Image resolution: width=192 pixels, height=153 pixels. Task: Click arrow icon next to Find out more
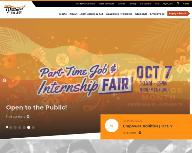click(x=28, y=117)
